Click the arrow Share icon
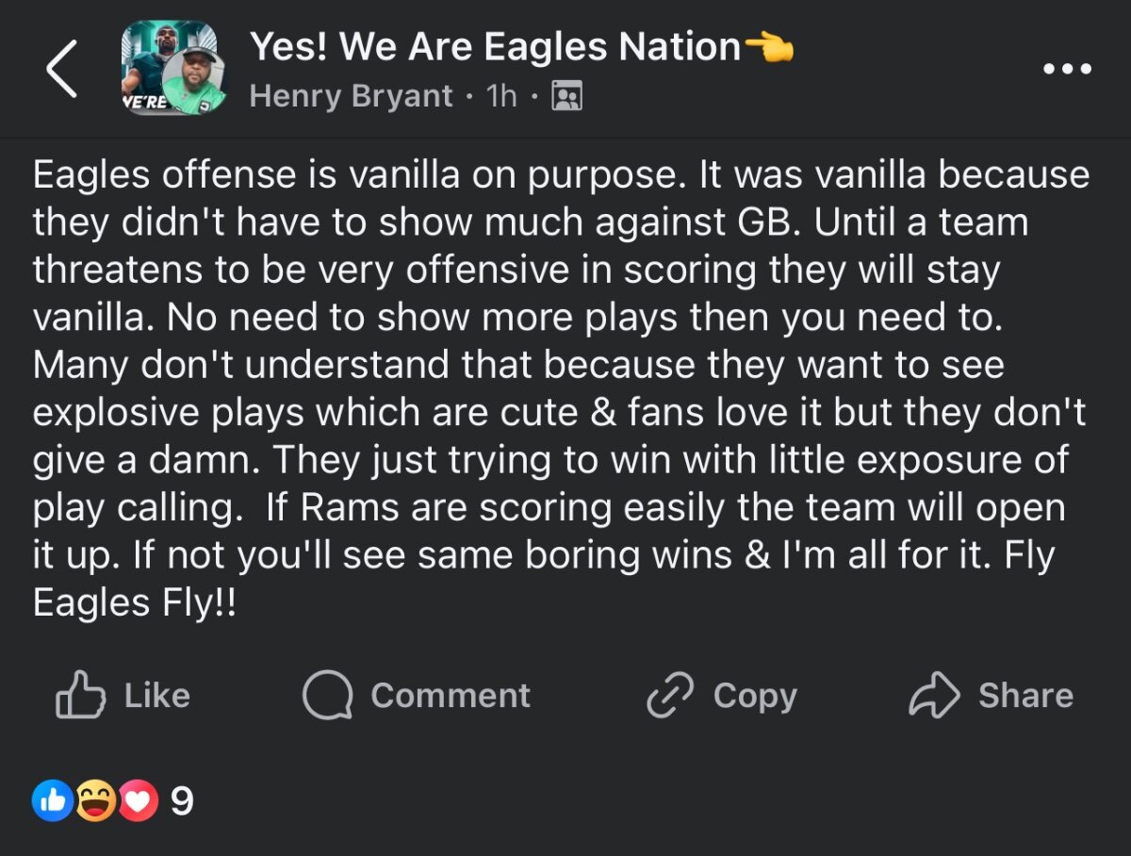Viewport: 1131px width, 856px height. [x=933, y=696]
